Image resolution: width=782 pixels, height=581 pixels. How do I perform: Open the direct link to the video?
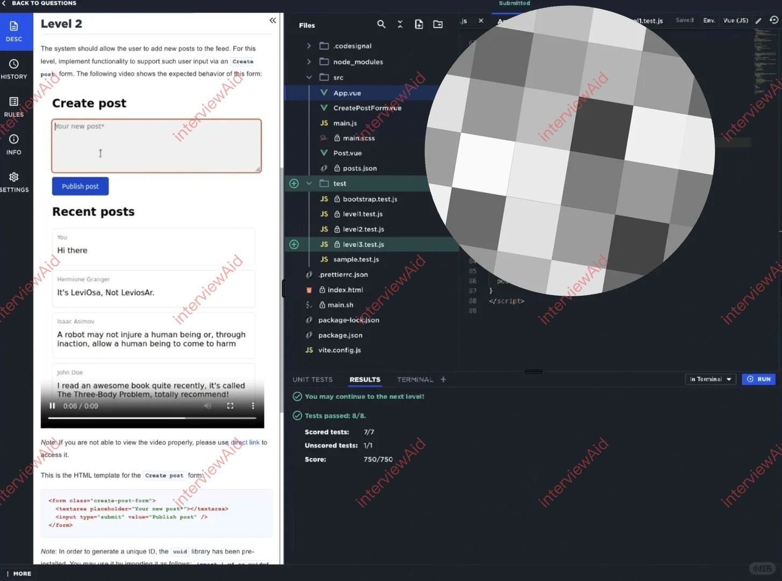(x=245, y=442)
